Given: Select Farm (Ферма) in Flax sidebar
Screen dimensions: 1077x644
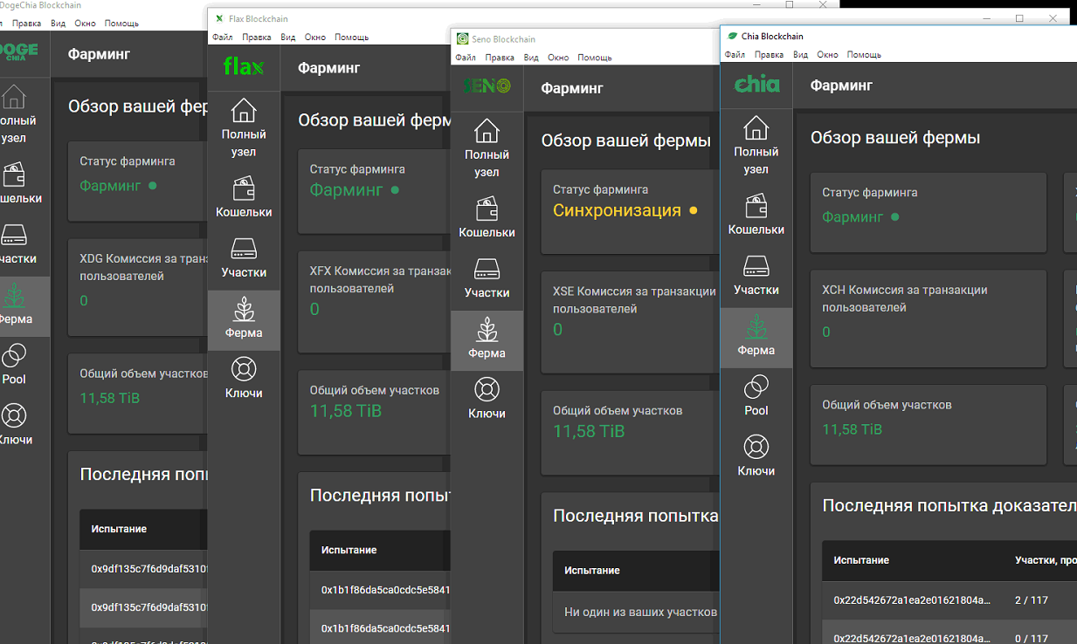Looking at the screenshot, I should 244,320.
